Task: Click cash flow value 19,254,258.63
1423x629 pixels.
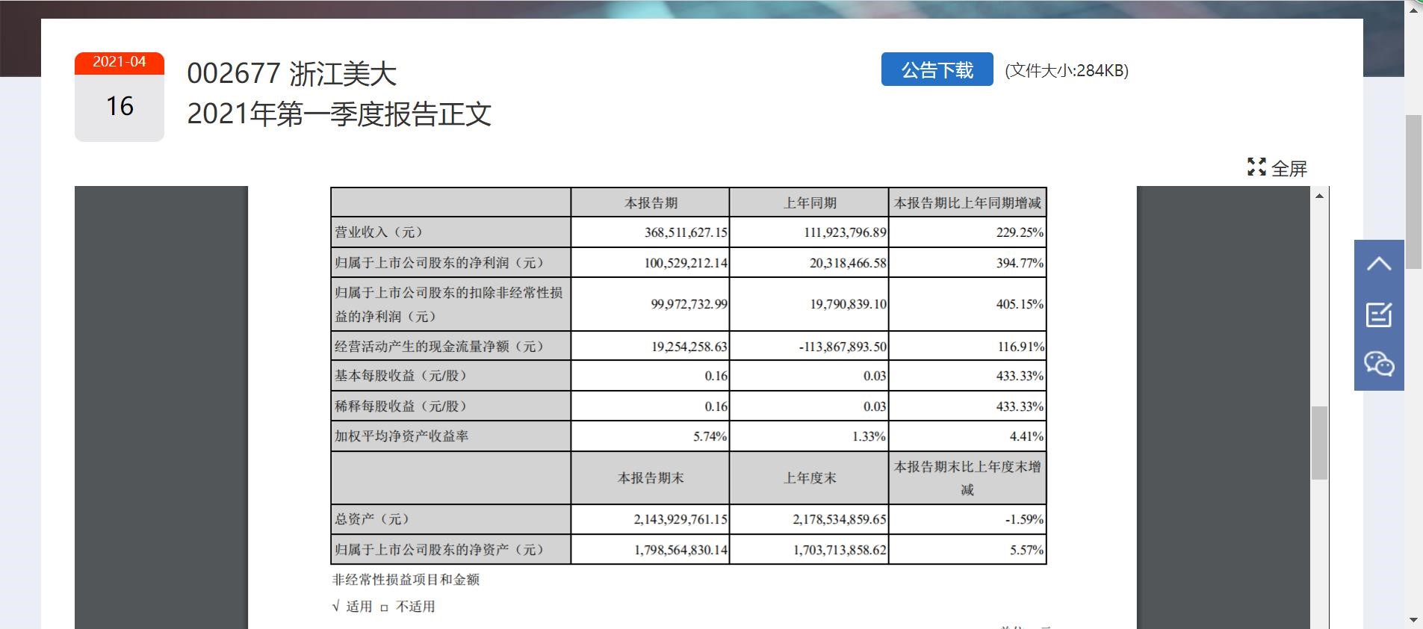Action: (689, 347)
